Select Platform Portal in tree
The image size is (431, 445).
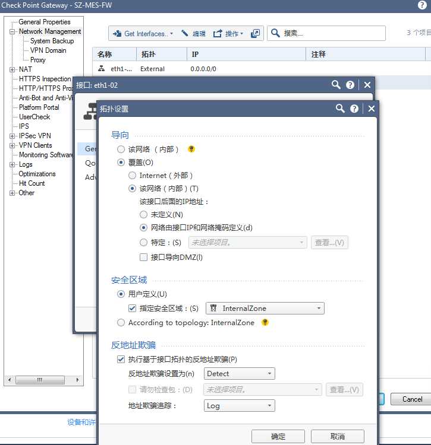coord(39,107)
